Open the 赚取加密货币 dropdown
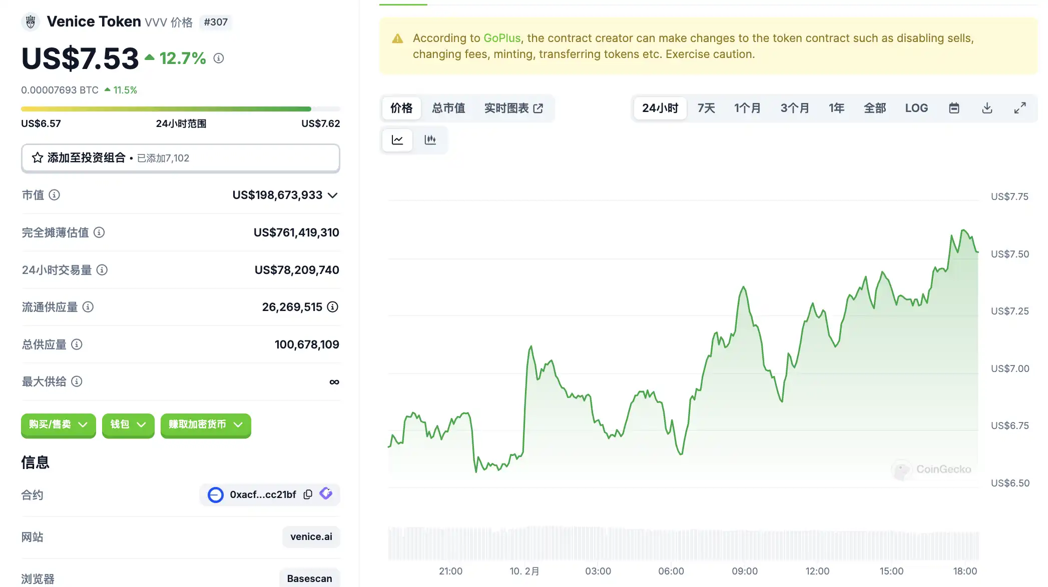The width and height of the screenshot is (1048, 587). [x=206, y=424]
